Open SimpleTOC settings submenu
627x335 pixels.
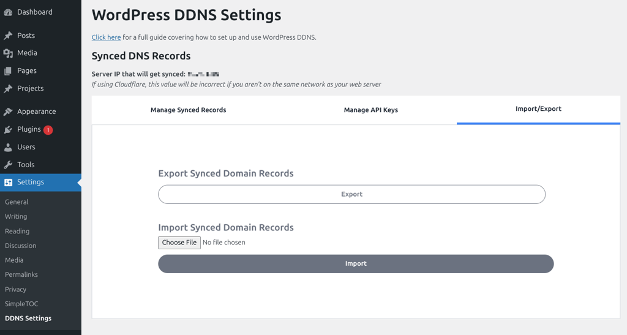[21, 304]
